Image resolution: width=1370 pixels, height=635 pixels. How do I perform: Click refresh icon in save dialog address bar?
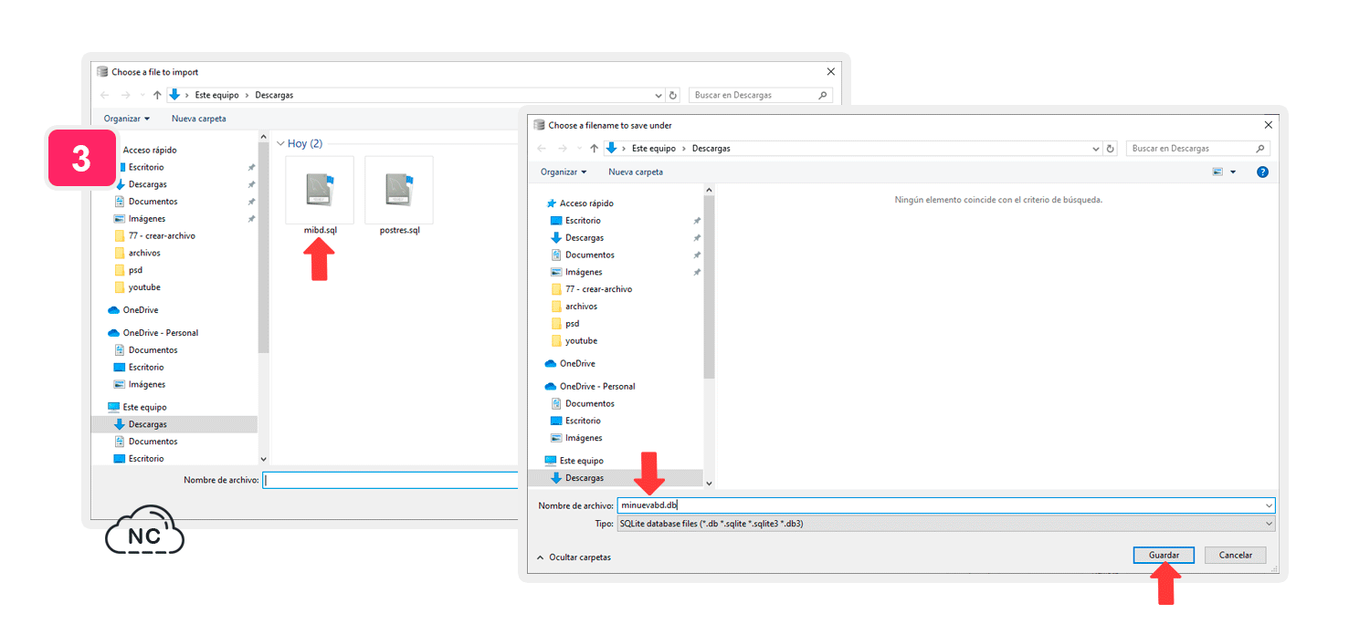[x=1111, y=149]
